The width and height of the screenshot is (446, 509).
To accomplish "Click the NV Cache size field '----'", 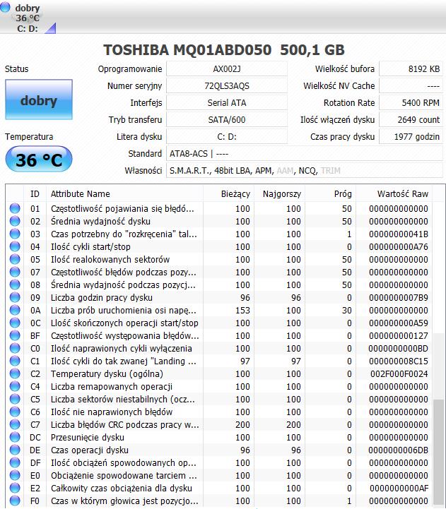I will click(411, 85).
